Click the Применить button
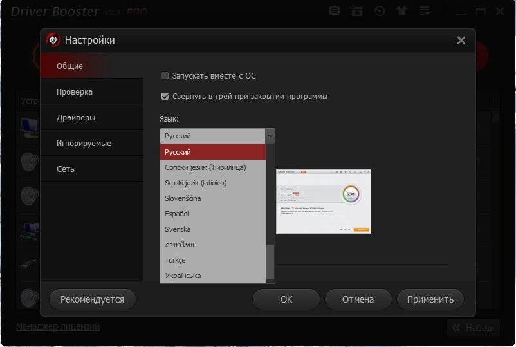The width and height of the screenshot is (516, 347). tap(430, 299)
